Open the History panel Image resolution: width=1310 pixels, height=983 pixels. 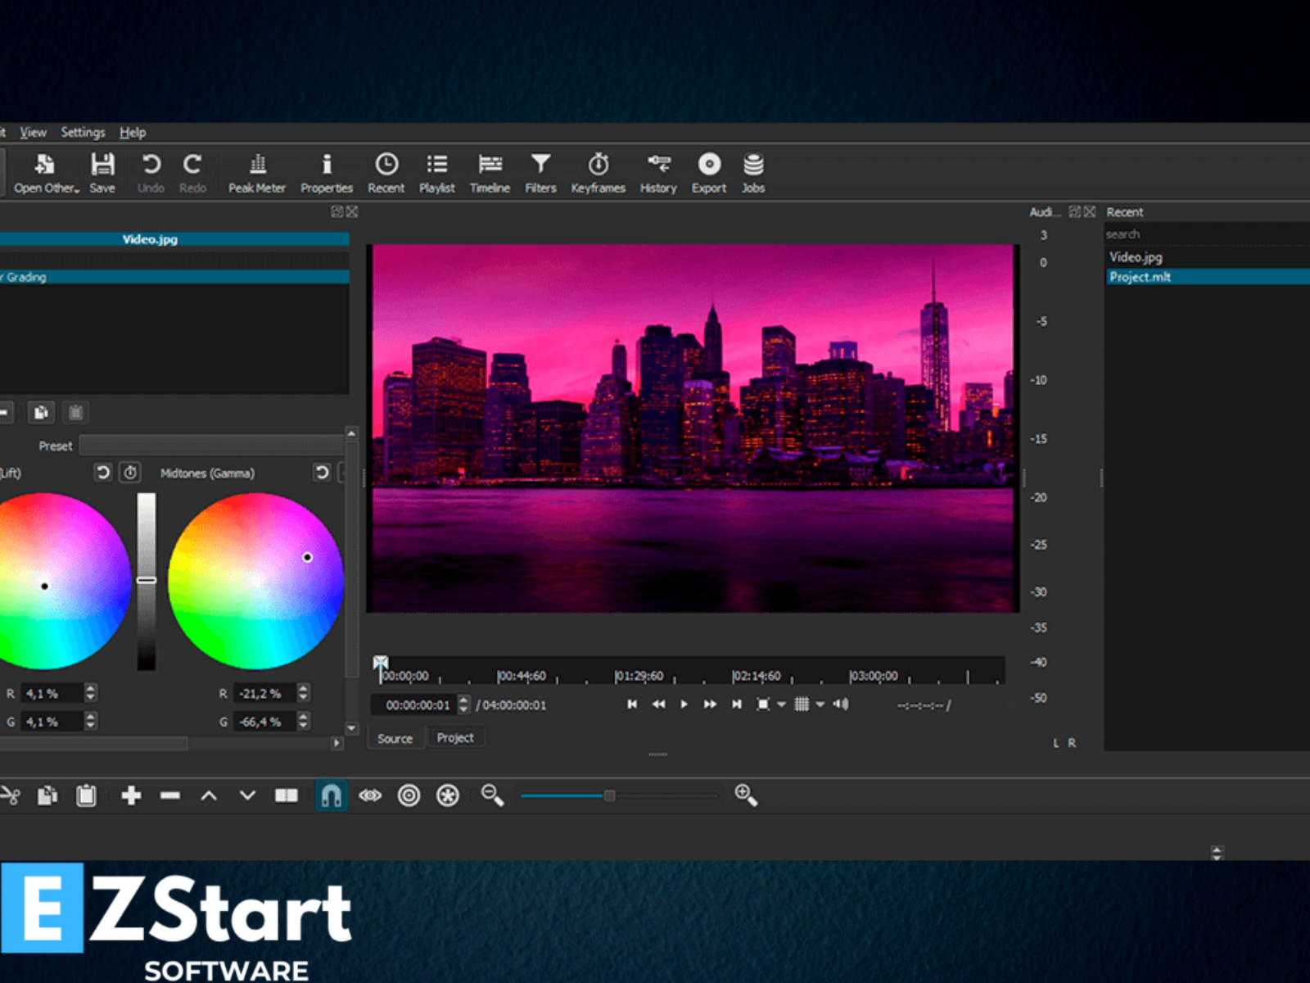point(658,174)
